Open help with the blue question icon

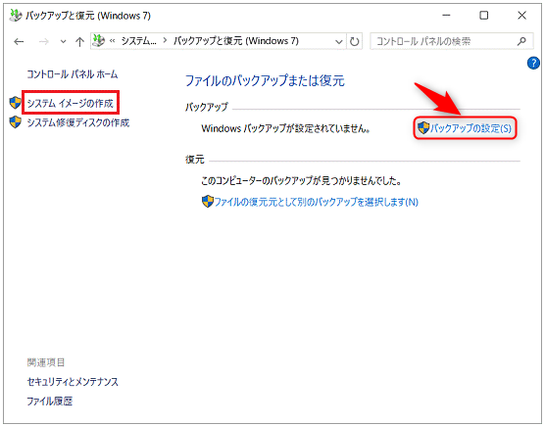(x=533, y=64)
